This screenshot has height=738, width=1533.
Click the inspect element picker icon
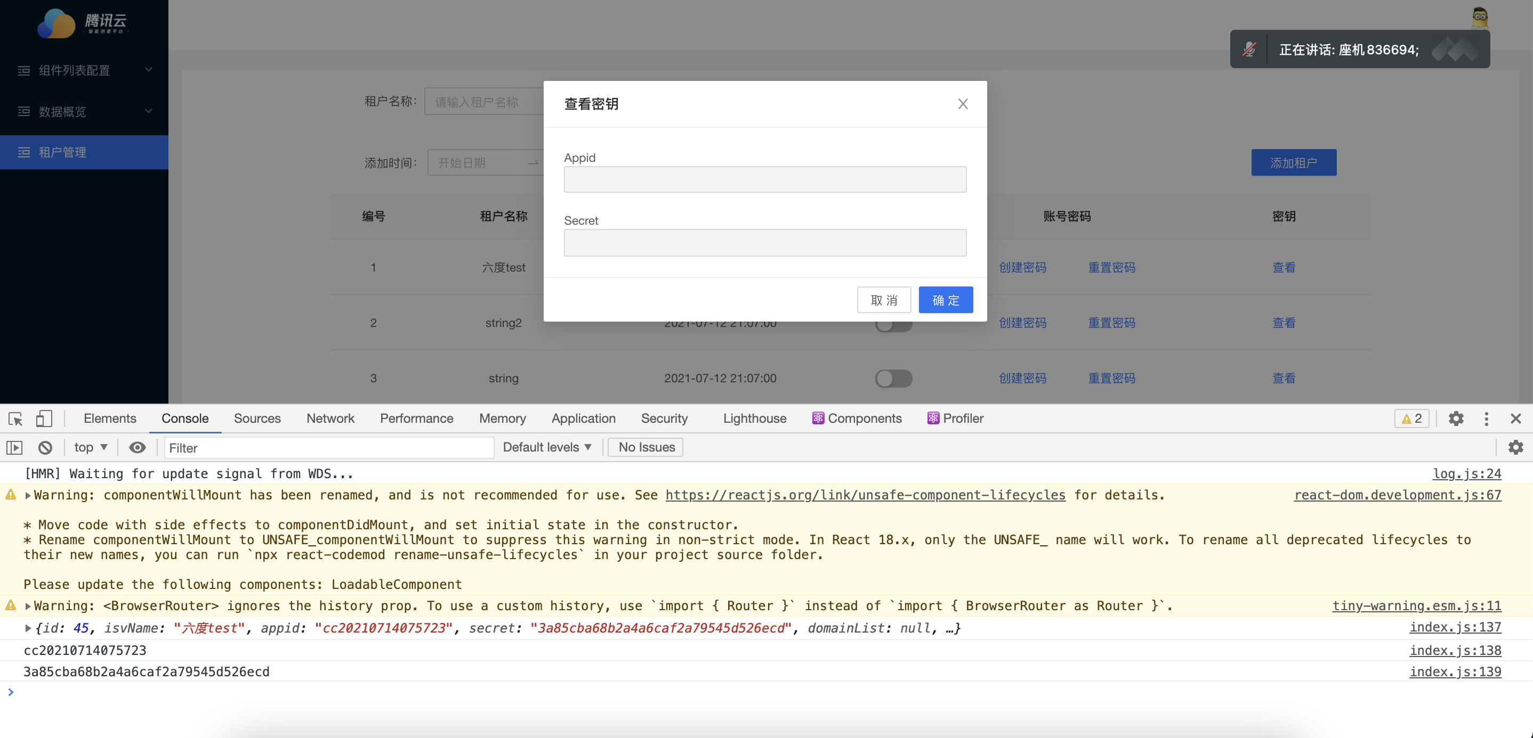click(x=15, y=419)
